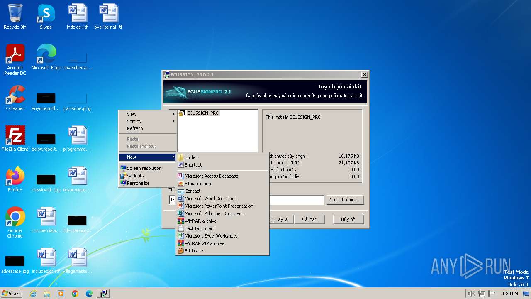Create a Microsoft Access Database
Viewport: 531px width, 299px height.
coord(222,176)
